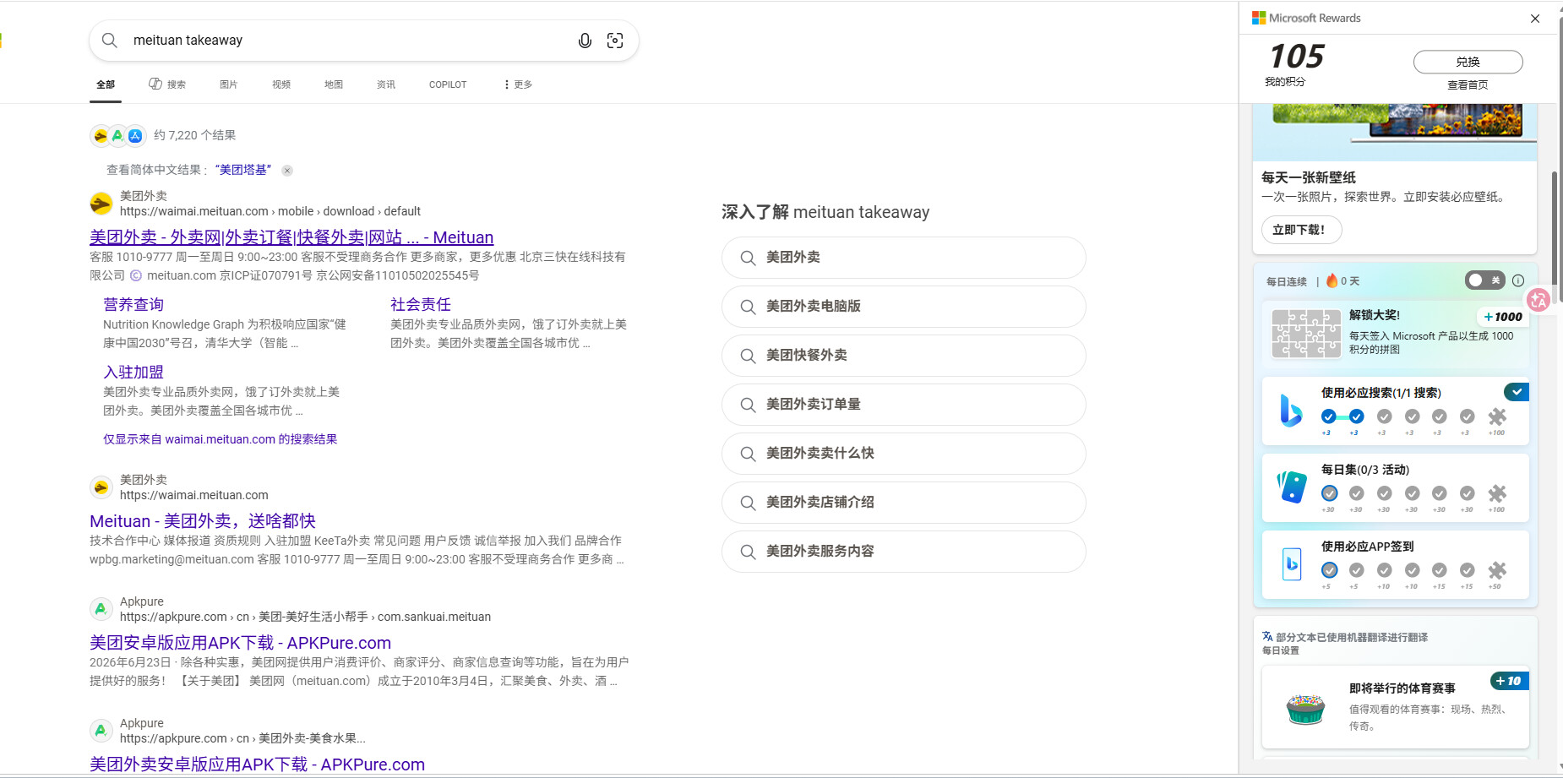Click the magnifier icon beside 美团外卖电脑版
1563x778 pixels.
coord(748,307)
